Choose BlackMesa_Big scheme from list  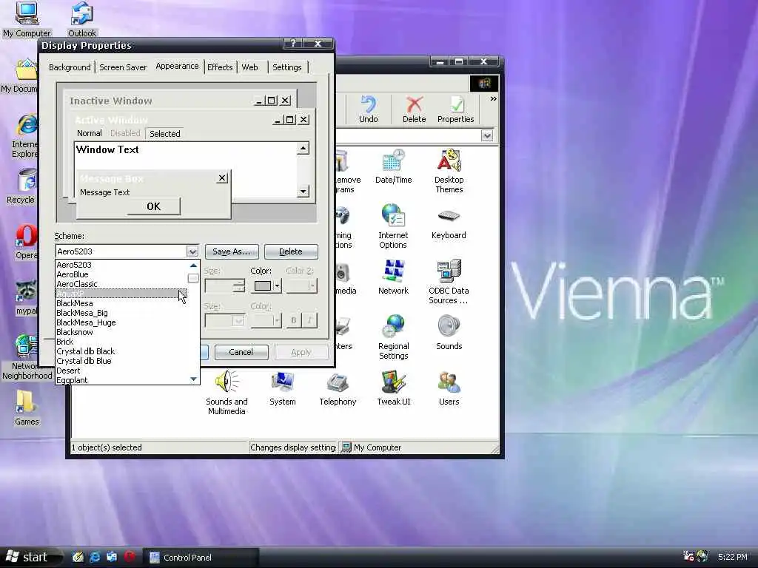121,313
